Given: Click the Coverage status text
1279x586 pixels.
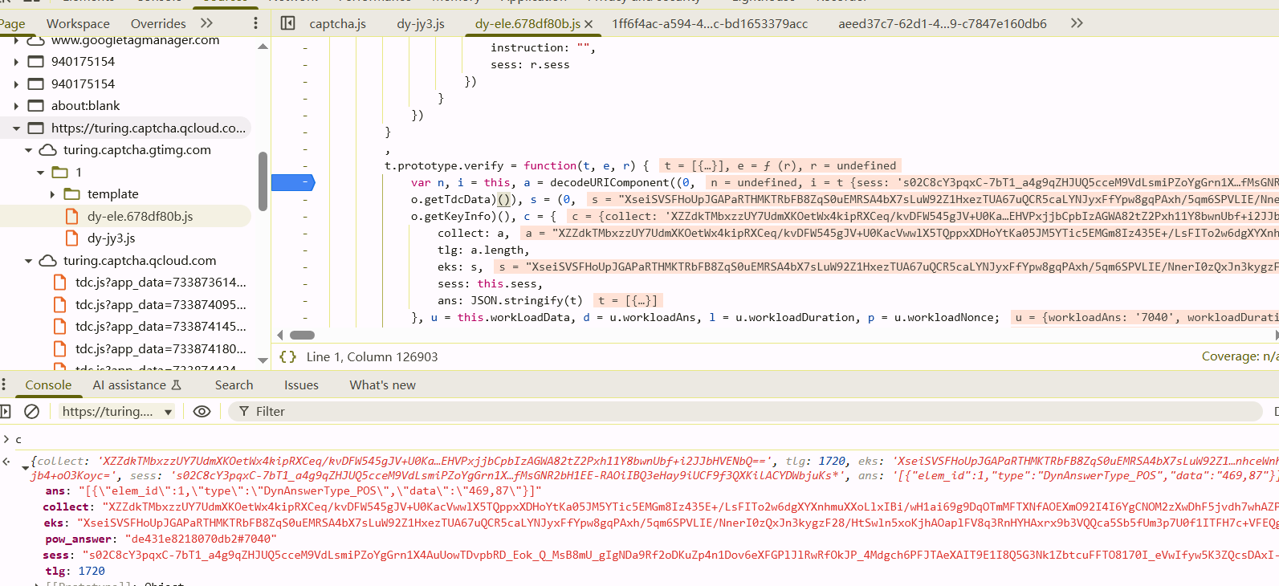Looking at the screenshot, I should click(1240, 356).
